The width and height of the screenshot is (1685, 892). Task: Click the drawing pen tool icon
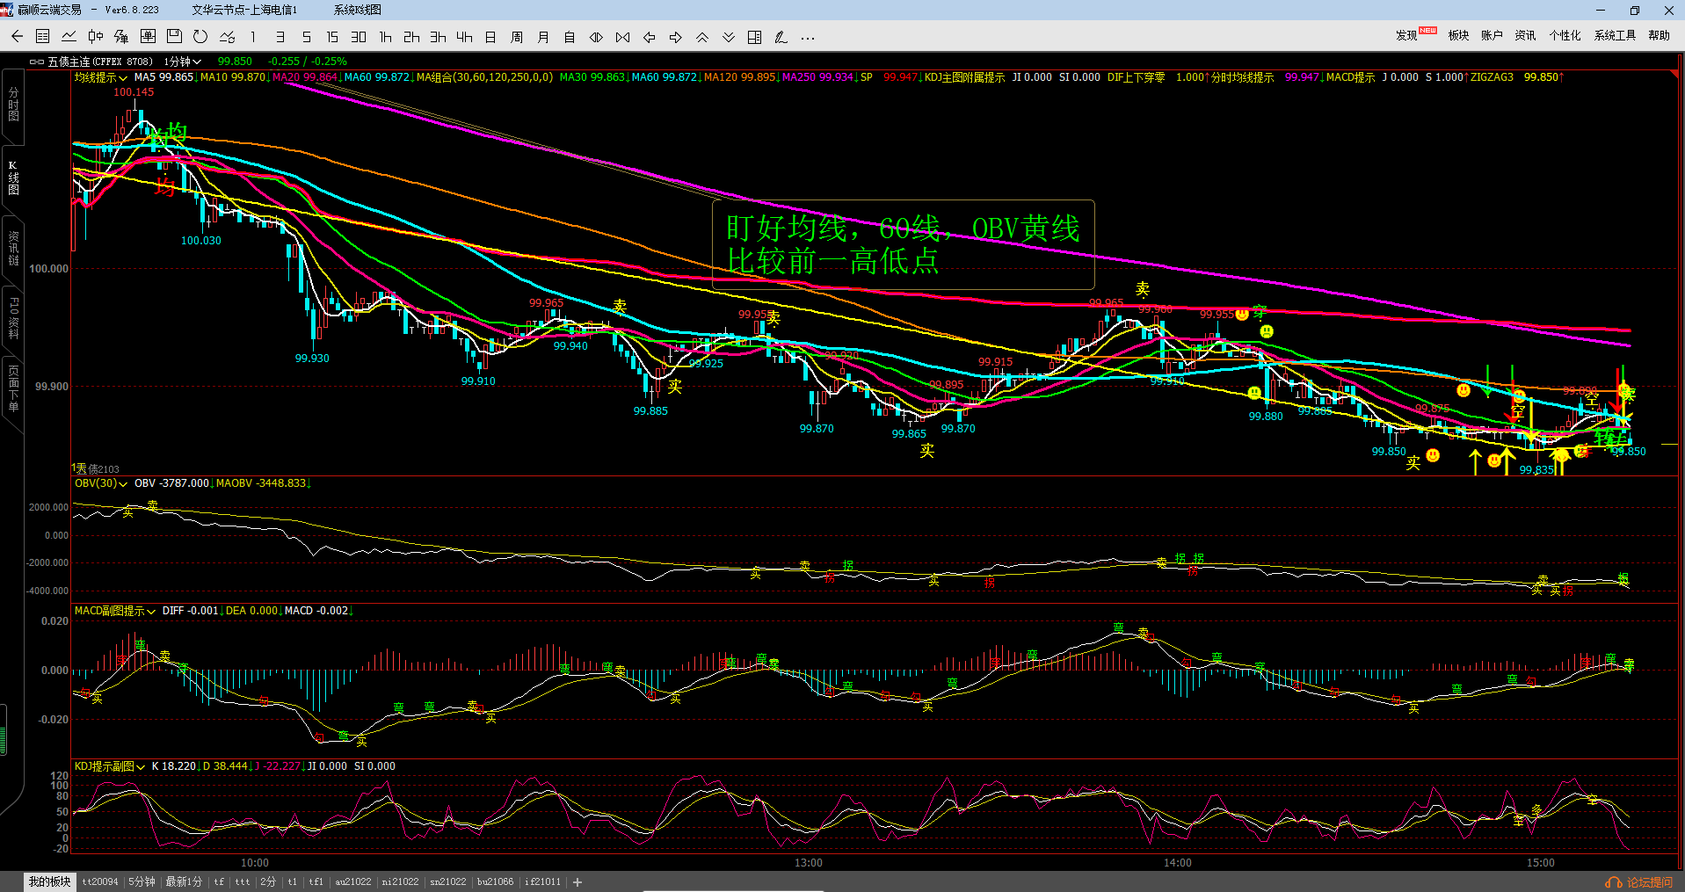(781, 37)
